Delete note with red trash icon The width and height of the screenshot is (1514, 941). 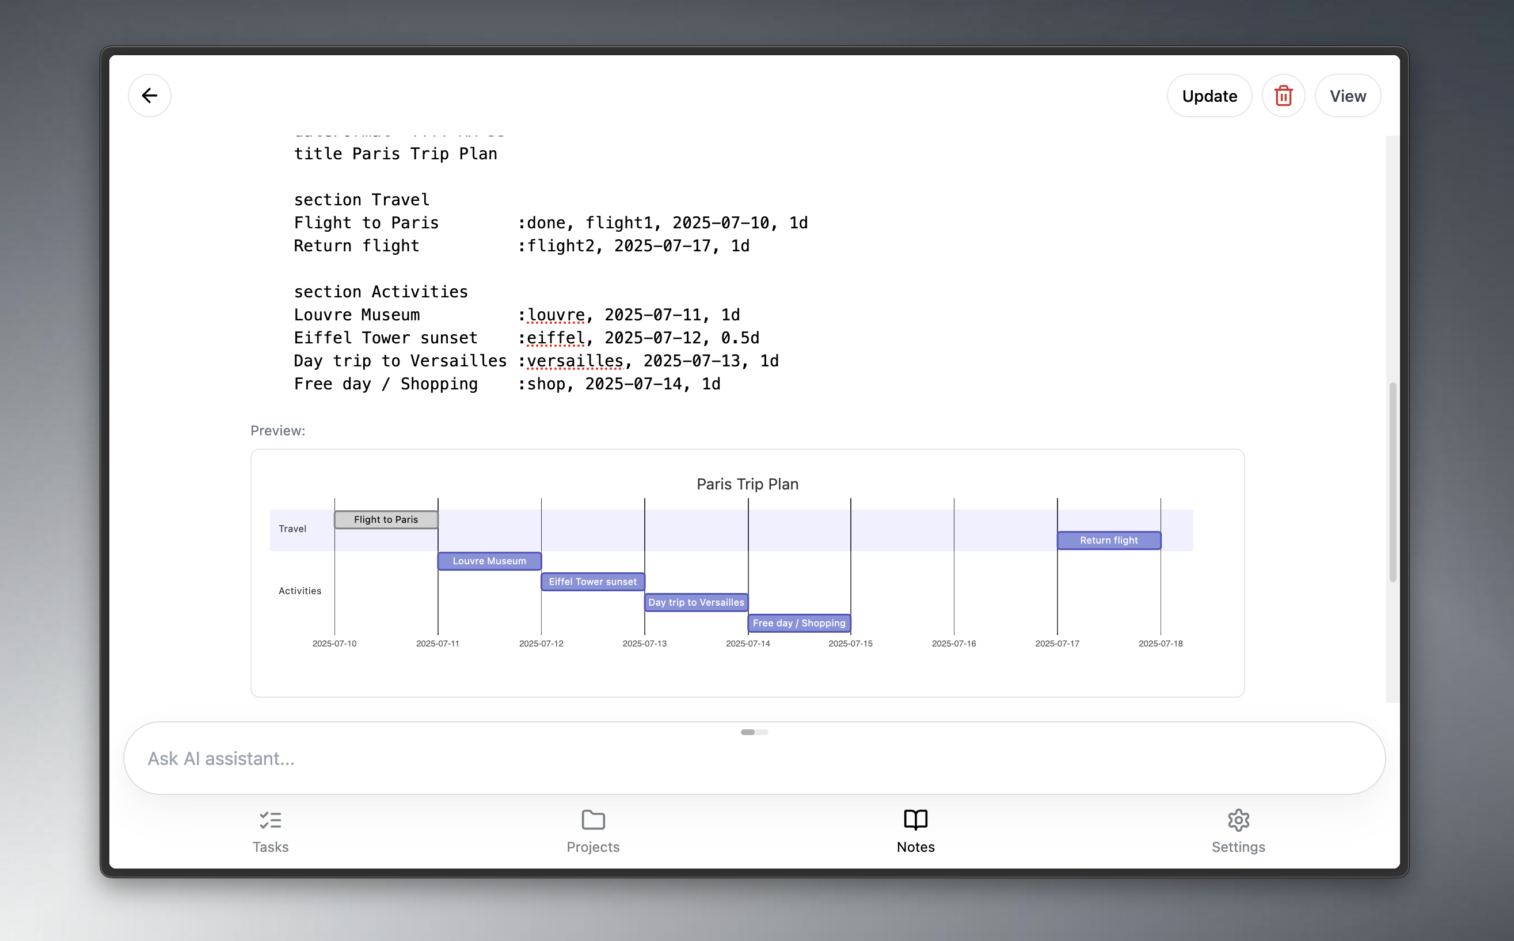tap(1283, 95)
